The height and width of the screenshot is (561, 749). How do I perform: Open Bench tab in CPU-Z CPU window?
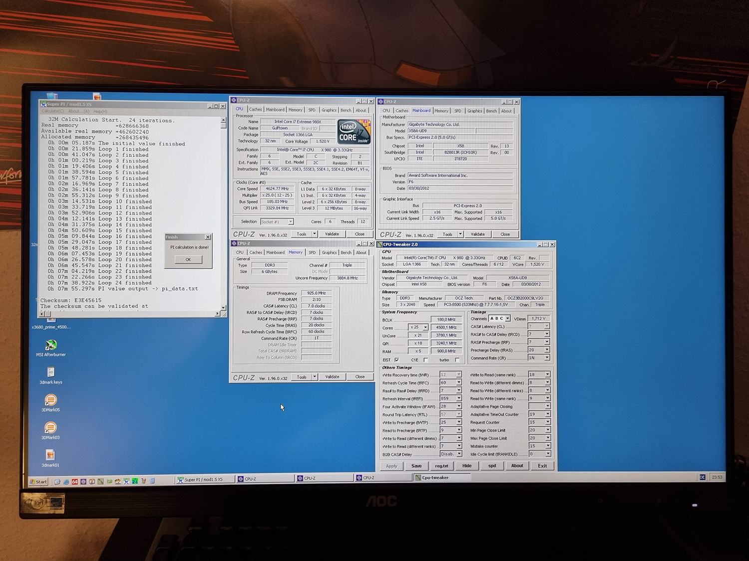click(x=346, y=110)
